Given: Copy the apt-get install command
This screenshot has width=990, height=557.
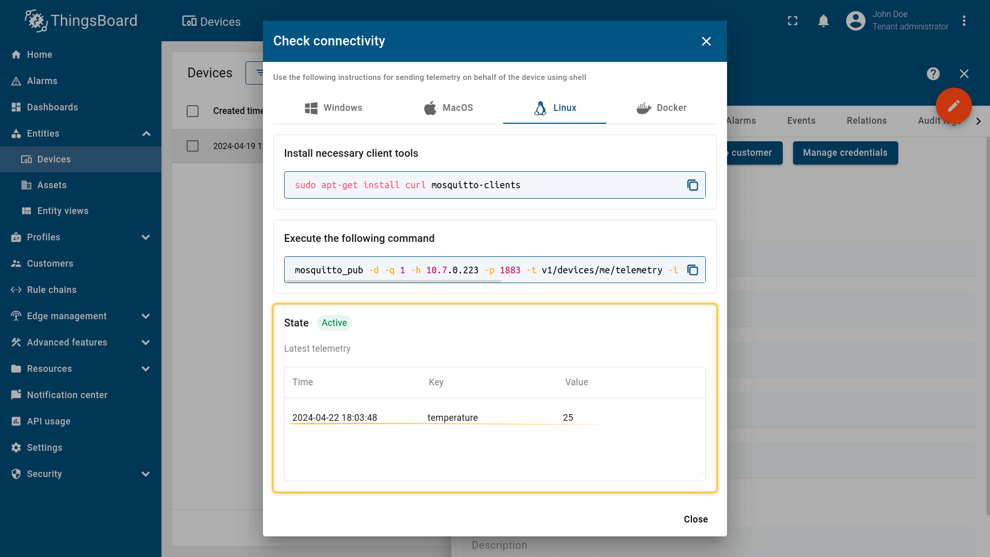Looking at the screenshot, I should tap(692, 185).
